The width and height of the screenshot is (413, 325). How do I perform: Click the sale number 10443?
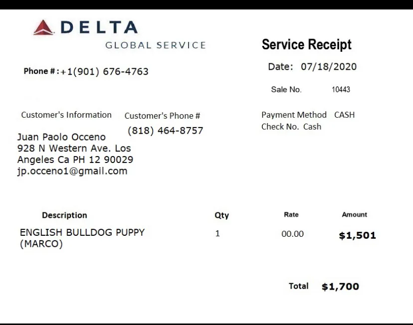coord(341,89)
